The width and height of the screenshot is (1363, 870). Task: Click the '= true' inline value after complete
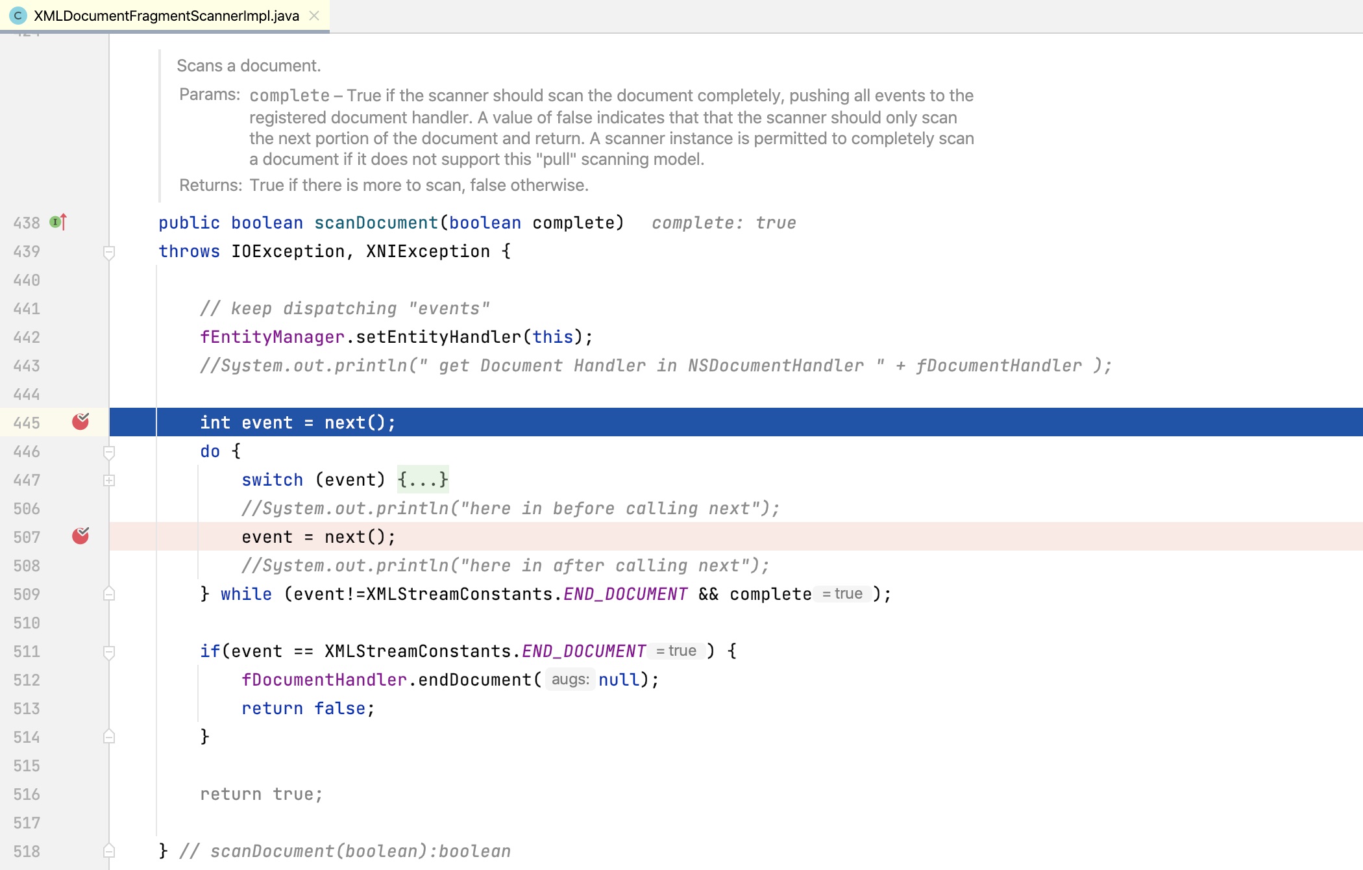[842, 594]
